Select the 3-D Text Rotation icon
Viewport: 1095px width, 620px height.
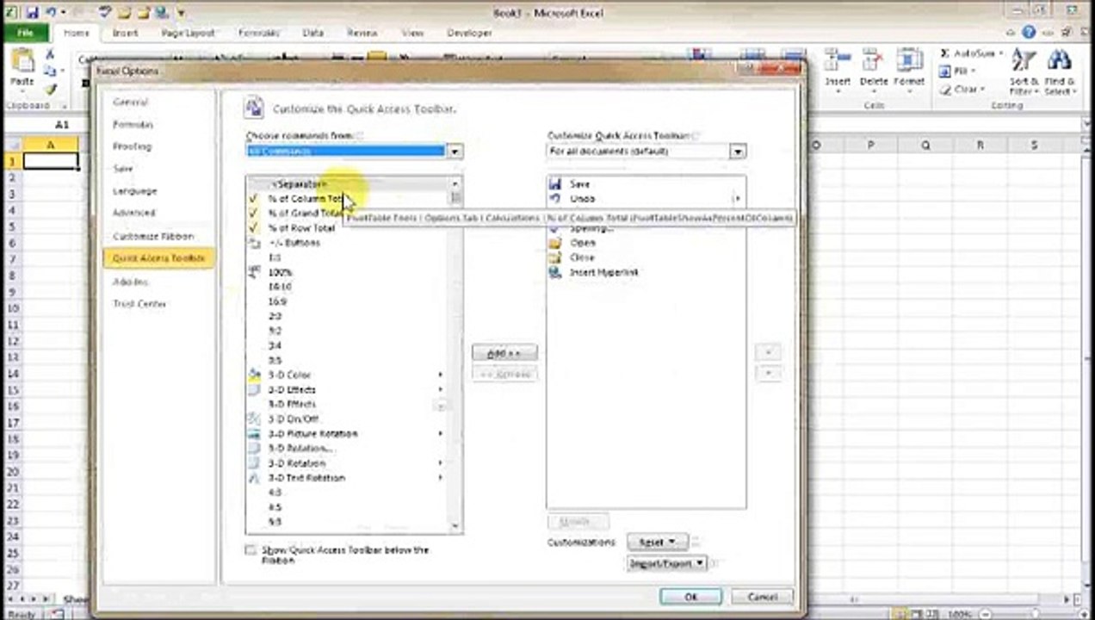coord(254,477)
